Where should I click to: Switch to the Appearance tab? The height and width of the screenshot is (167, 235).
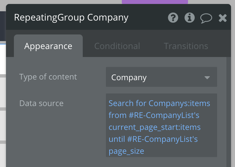pyautogui.click(x=48, y=46)
